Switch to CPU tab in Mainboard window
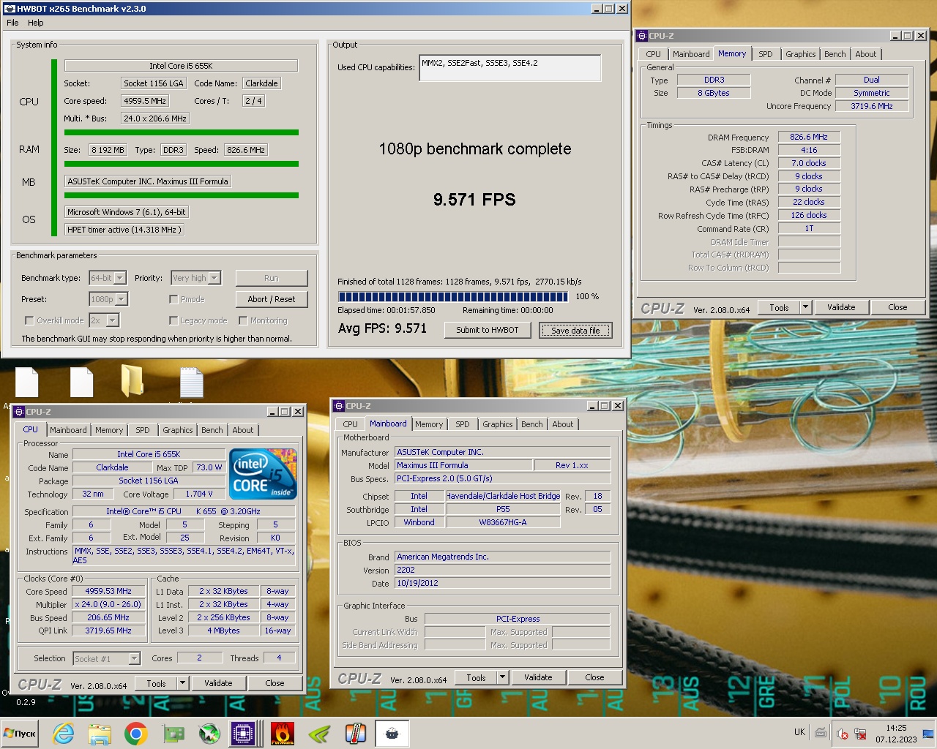Screen dimensions: 937x749 [x=351, y=424]
